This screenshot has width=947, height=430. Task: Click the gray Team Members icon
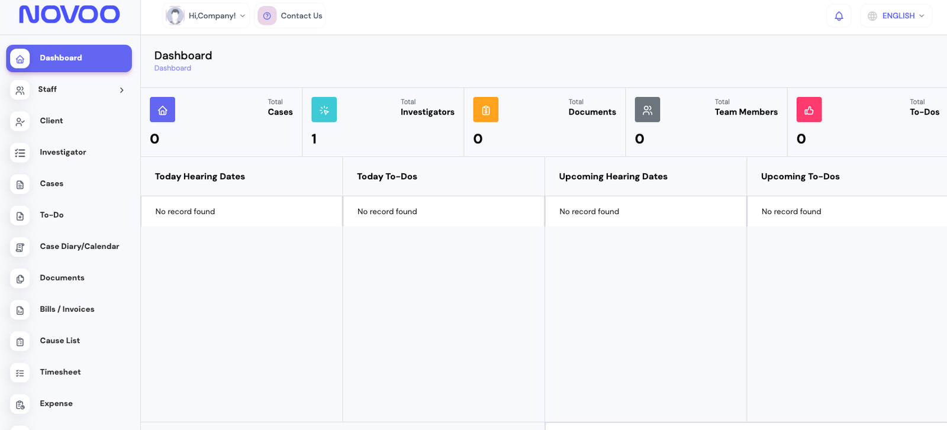[647, 110]
